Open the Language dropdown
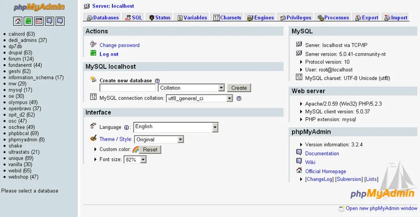Image resolution: width=420 pixels, height=217 pixels. point(176,127)
